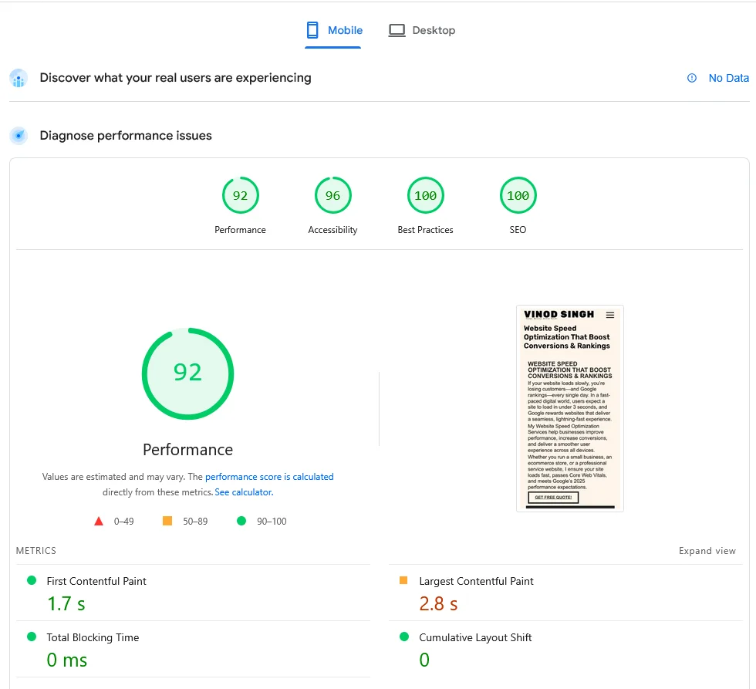Click the desktop monitor icon
This screenshot has width=756, height=689.
click(x=397, y=30)
